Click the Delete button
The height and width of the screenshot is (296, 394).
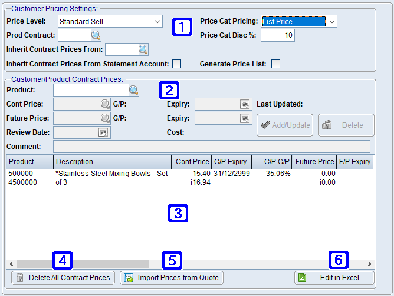346,125
